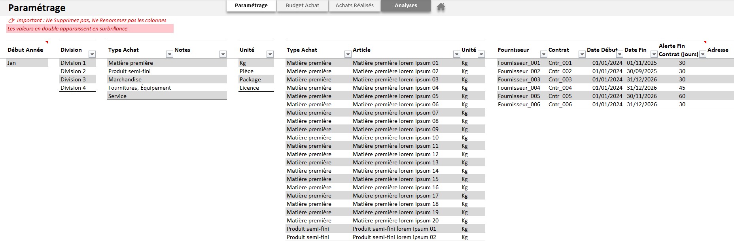Expand the Alerte Fin Contrat (jours) filter
This screenshot has height=241, width=734.
(703, 54)
